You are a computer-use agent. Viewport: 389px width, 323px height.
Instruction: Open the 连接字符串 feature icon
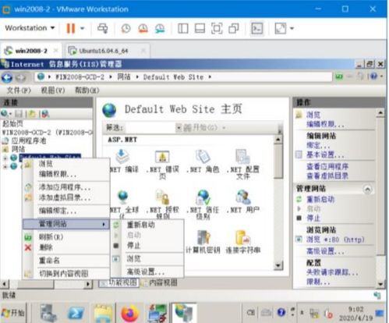[243, 242]
